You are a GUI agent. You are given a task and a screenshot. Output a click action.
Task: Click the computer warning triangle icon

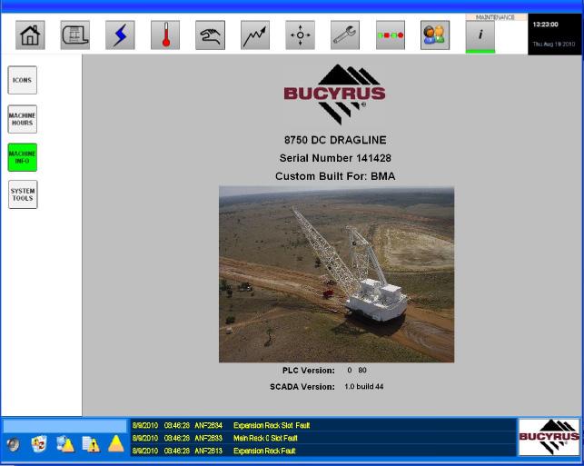tap(65, 444)
